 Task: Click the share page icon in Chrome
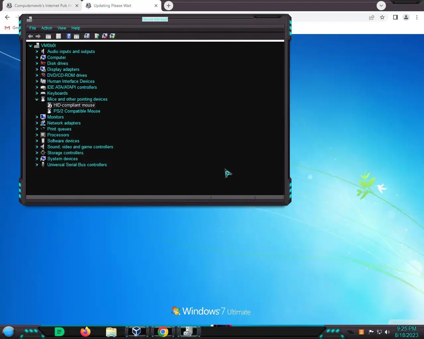click(x=372, y=17)
